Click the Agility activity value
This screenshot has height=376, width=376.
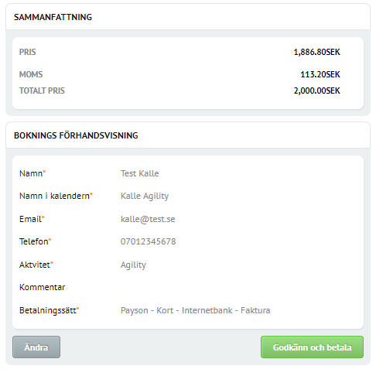tap(133, 265)
